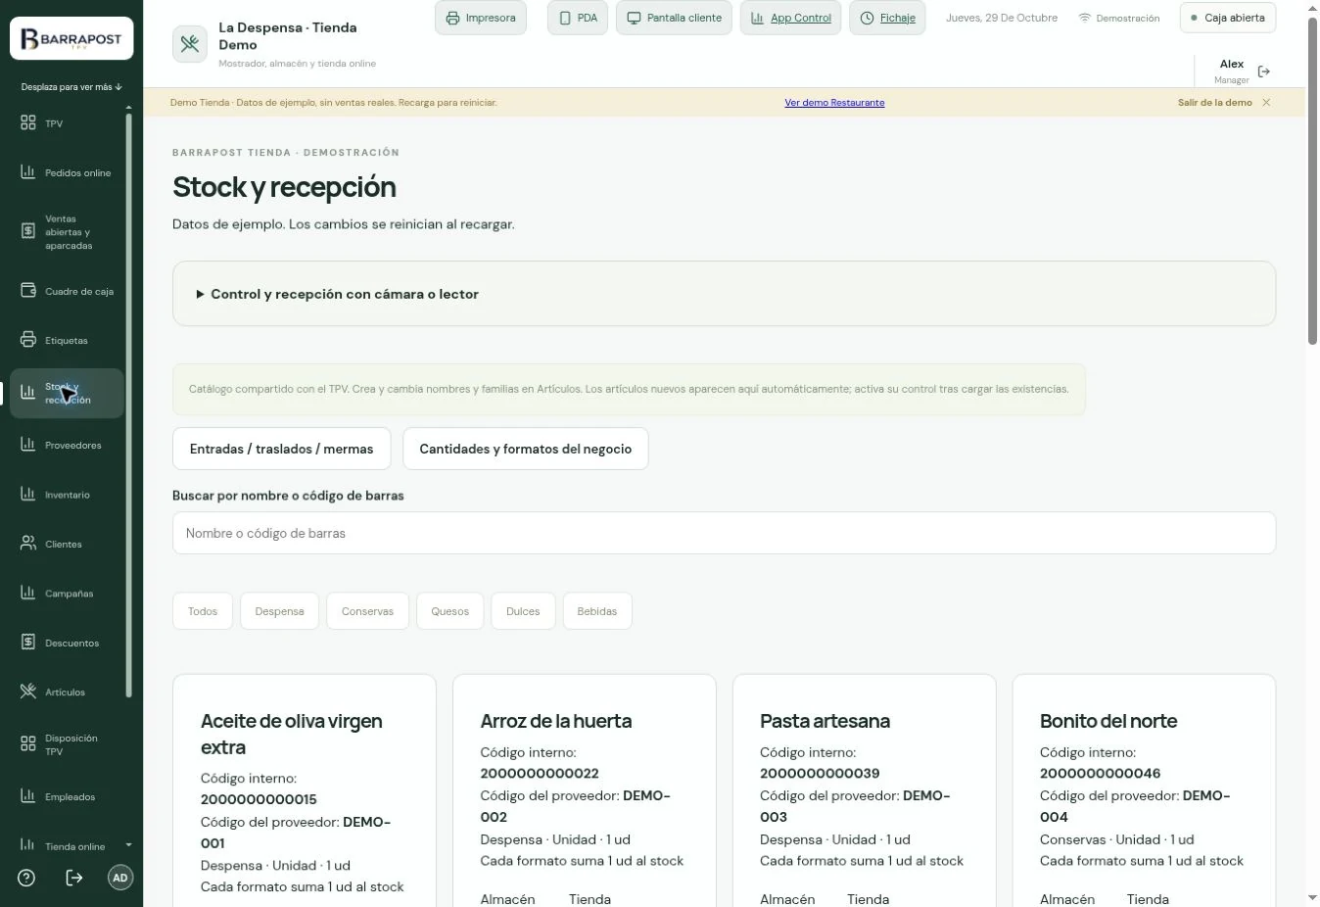The image size is (1320, 907).
Task: Open Ventas abiertas y aparcadas
Action: (x=67, y=232)
